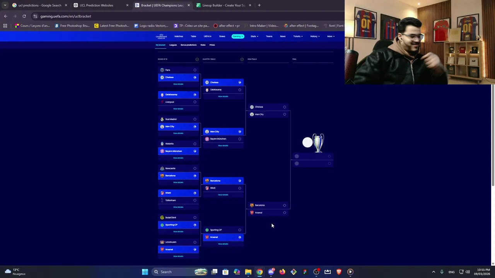Open new browser tab with plus icon
This screenshot has width=495, height=278.
coord(259,5)
